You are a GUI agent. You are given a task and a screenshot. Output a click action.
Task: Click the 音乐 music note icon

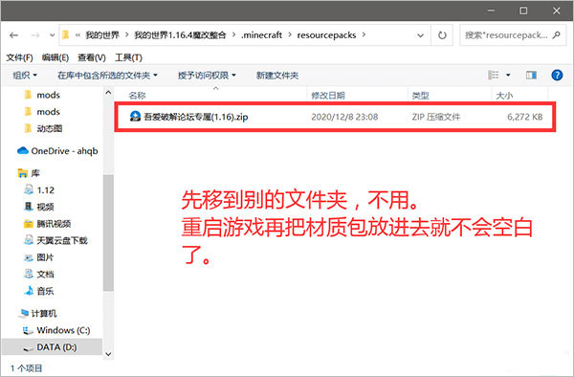point(29,291)
